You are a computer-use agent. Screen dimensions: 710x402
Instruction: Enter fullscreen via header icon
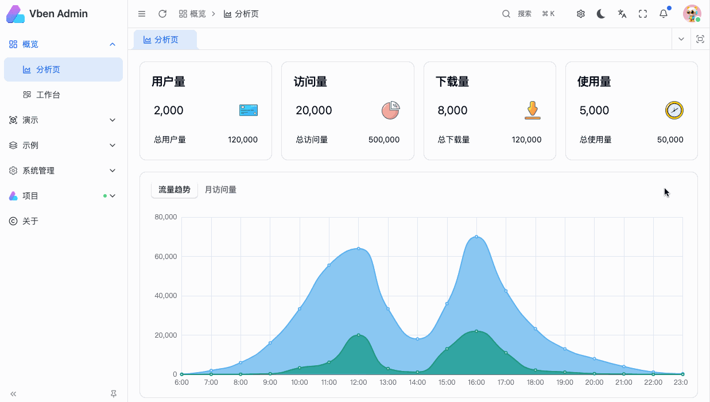pyautogui.click(x=643, y=14)
